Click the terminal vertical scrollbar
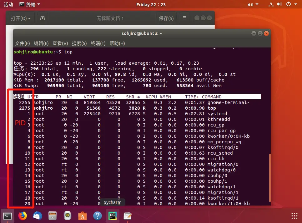 [x=270, y=177]
